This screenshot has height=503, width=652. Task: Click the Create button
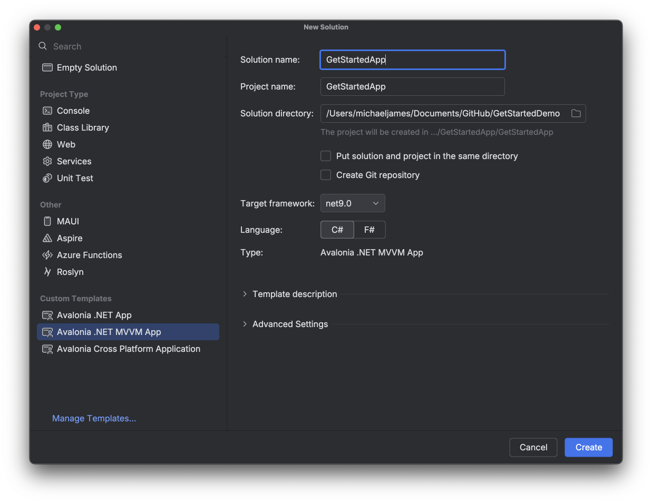point(588,447)
